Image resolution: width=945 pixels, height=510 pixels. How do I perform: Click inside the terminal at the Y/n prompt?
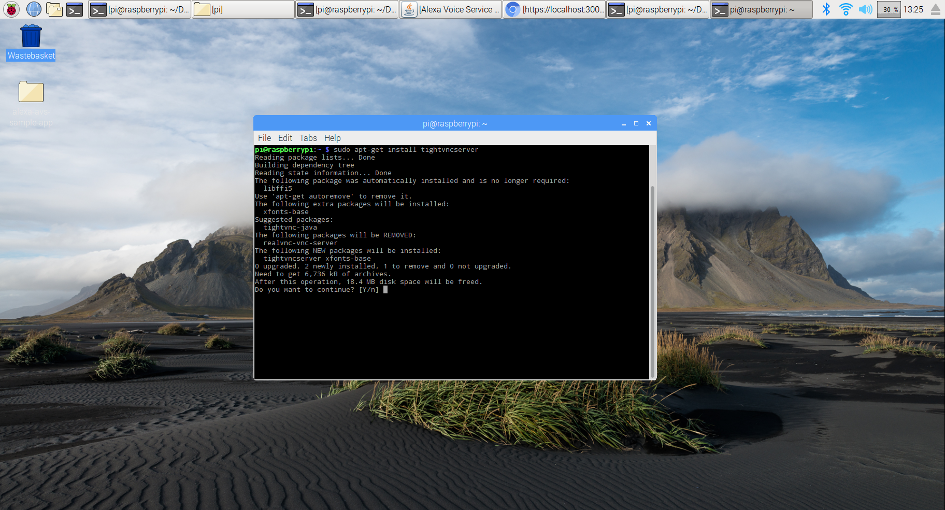pos(385,290)
